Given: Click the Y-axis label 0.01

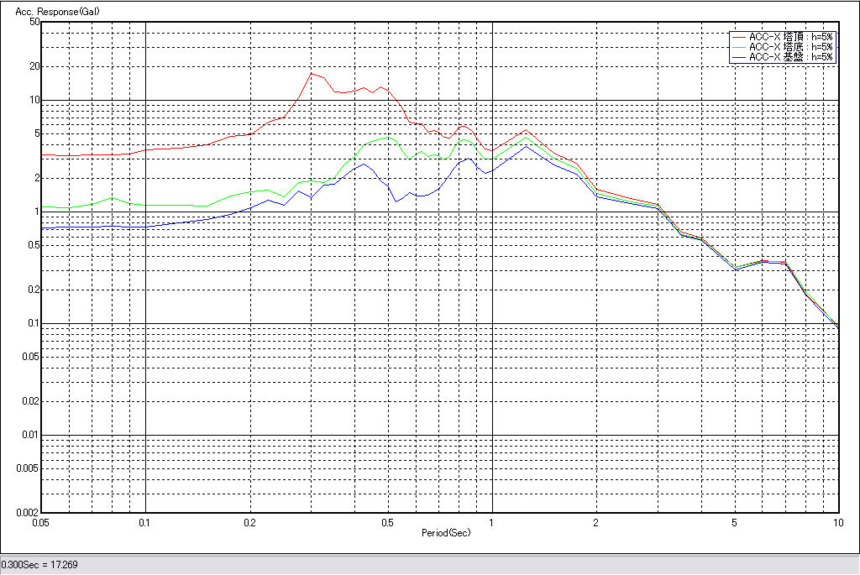Looking at the screenshot, I should pos(32,435).
